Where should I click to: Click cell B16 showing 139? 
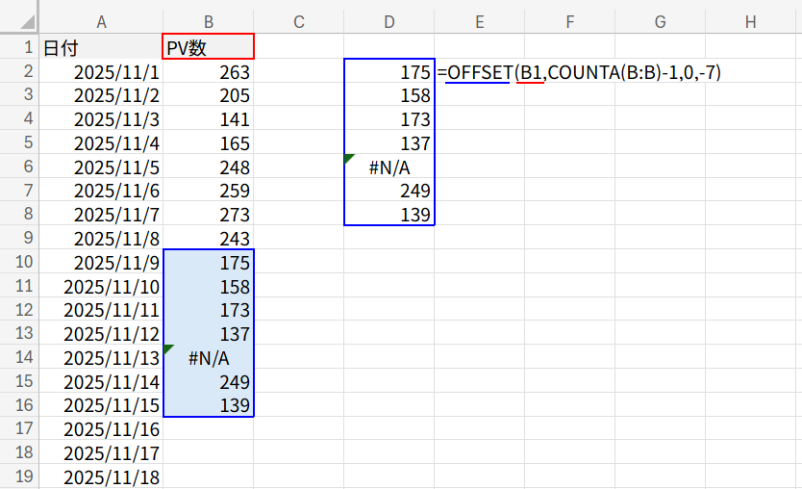tap(209, 405)
